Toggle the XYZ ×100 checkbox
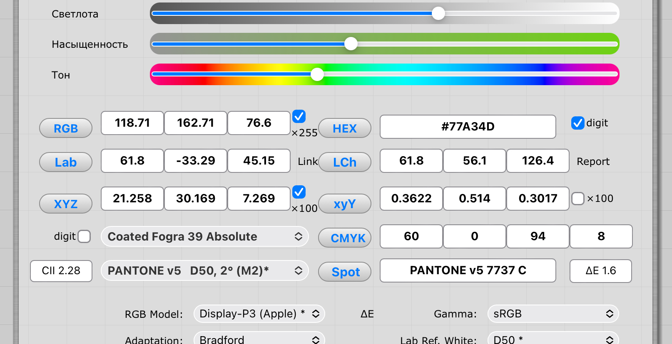Screen dimensions: 672x344 click(299, 192)
